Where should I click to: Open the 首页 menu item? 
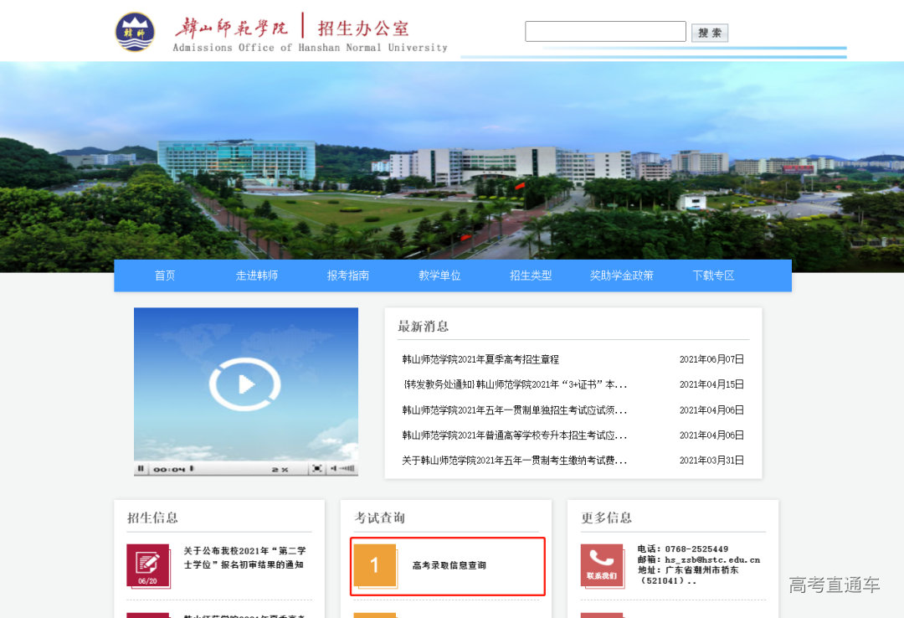pyautogui.click(x=164, y=275)
